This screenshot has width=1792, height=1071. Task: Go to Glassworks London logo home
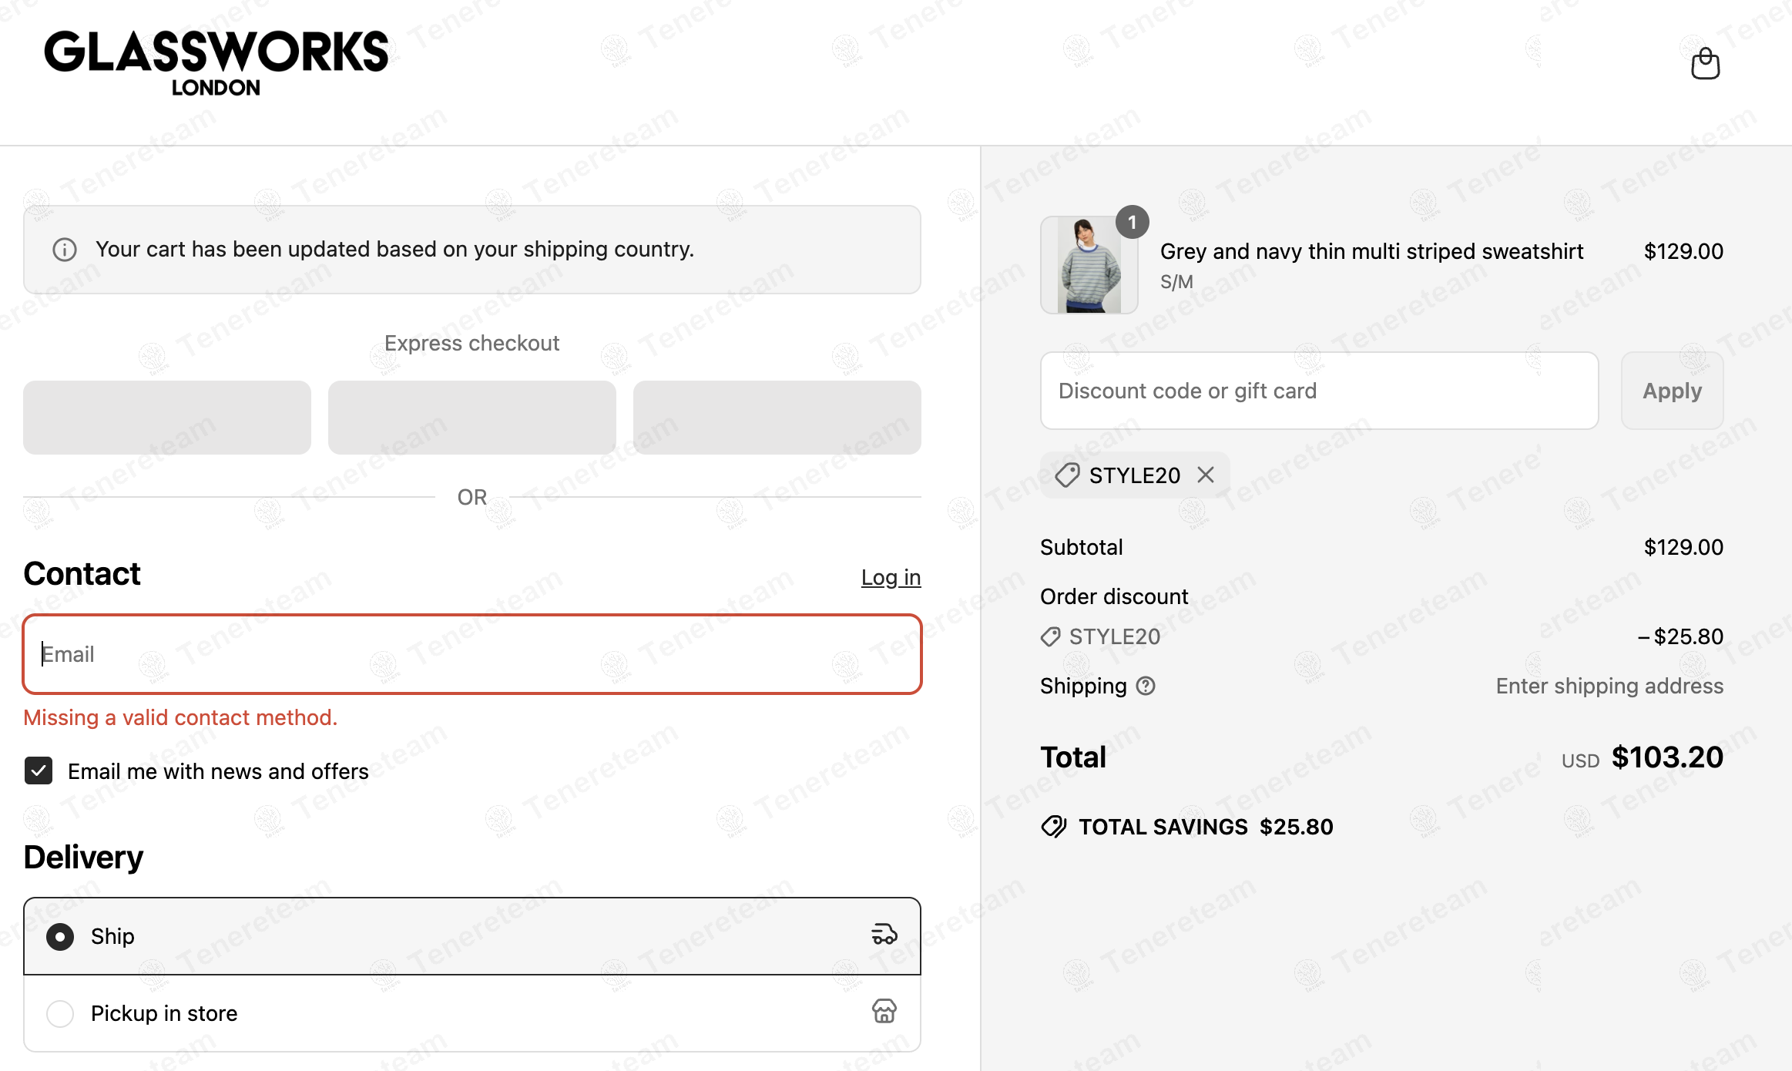tap(216, 63)
